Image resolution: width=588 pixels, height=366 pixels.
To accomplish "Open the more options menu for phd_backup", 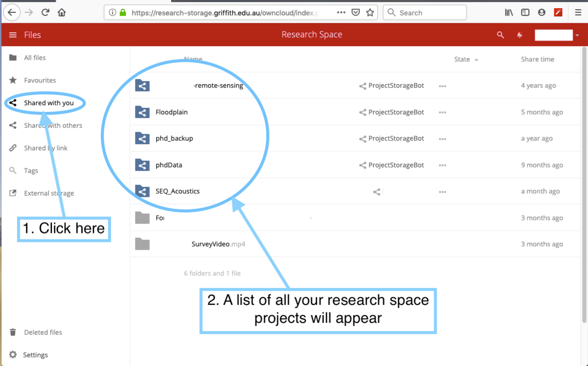I will point(442,139).
